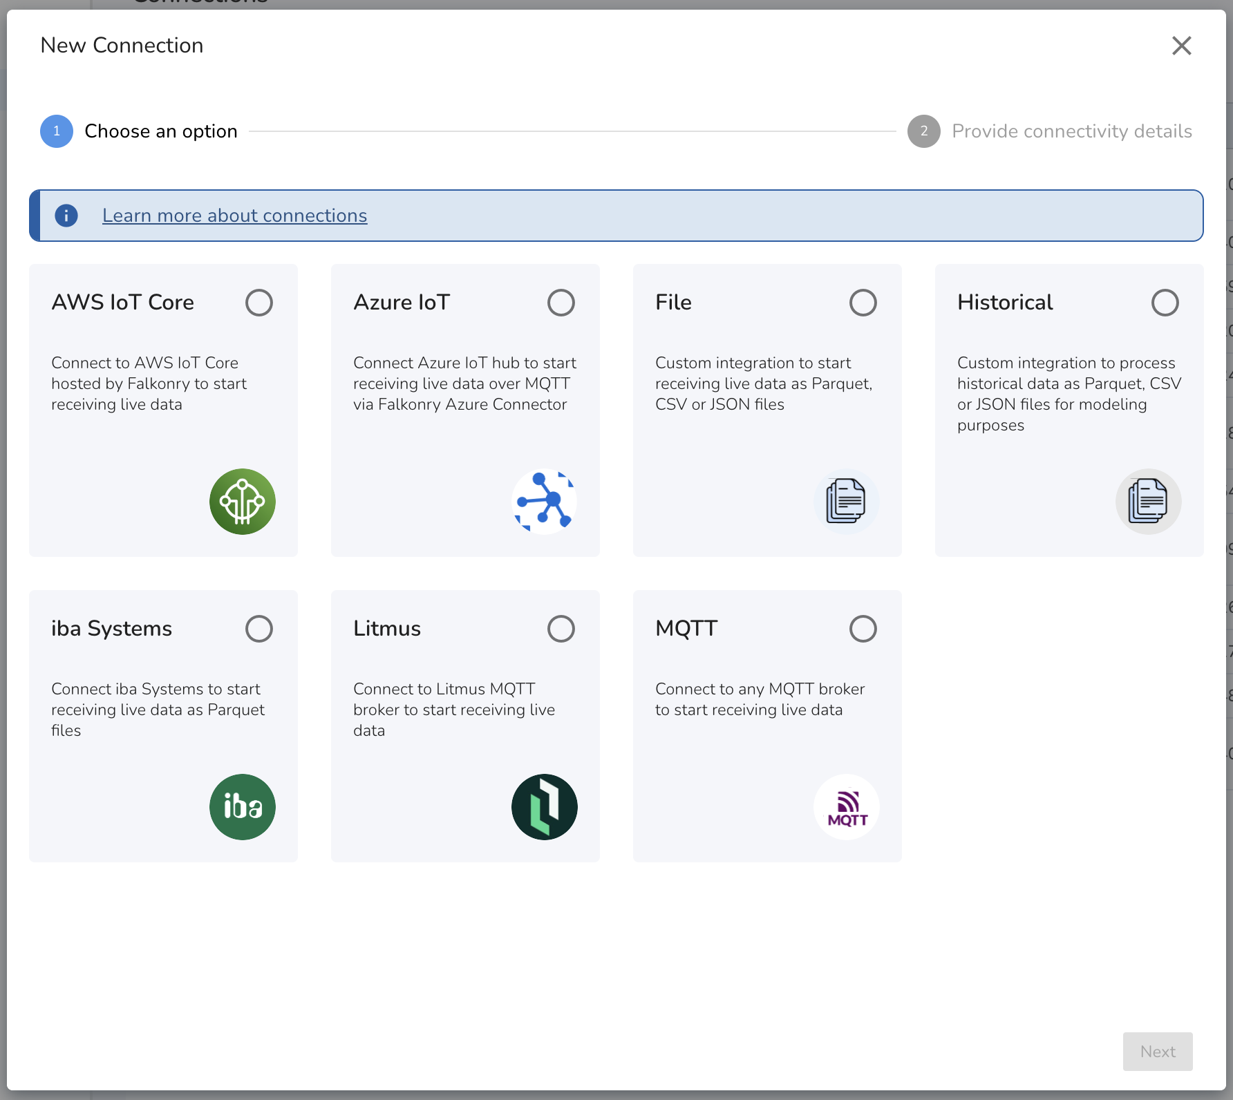Click the Historical card documents icon
Image resolution: width=1233 pixels, height=1100 pixels.
tap(1149, 502)
